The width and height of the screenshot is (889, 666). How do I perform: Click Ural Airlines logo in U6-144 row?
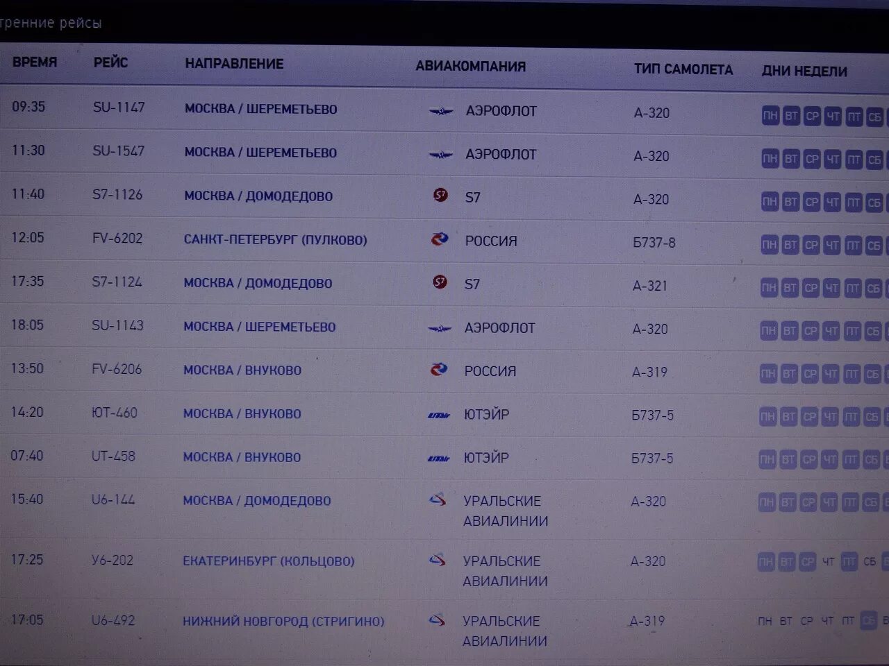[438, 499]
